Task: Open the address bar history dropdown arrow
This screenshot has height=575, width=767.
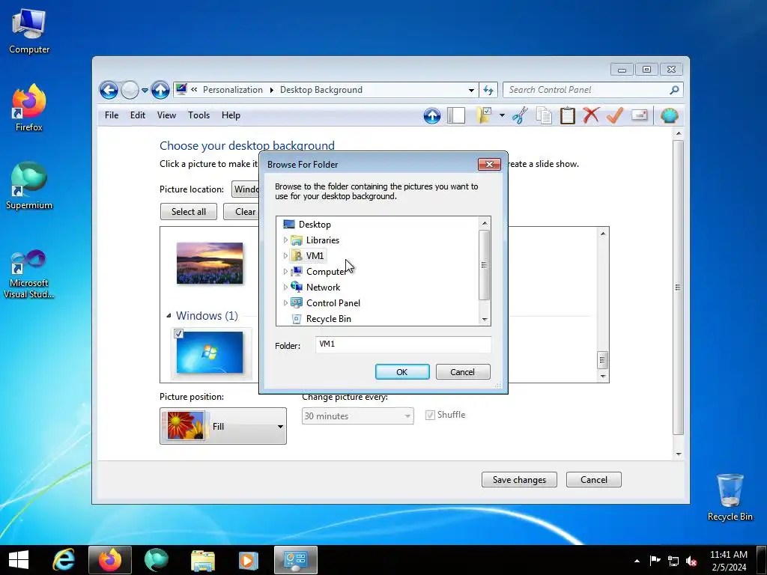Action: pyautogui.click(x=471, y=90)
